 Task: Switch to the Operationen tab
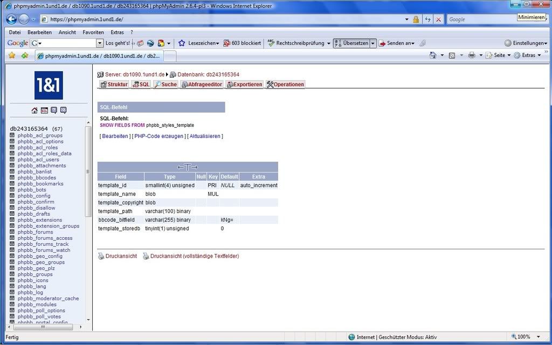[x=286, y=85]
